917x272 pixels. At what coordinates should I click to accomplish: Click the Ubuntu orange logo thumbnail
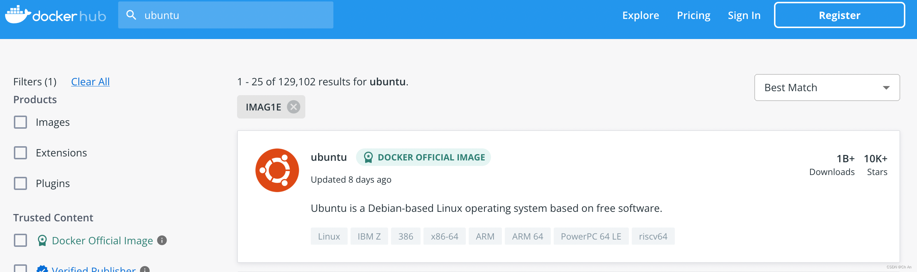click(x=277, y=170)
